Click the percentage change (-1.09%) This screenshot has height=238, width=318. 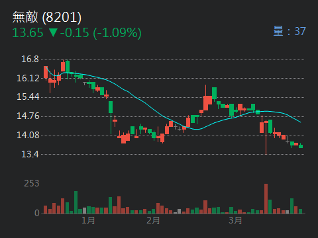[117, 33]
